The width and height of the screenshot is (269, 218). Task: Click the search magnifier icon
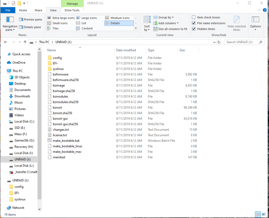tap(261, 42)
